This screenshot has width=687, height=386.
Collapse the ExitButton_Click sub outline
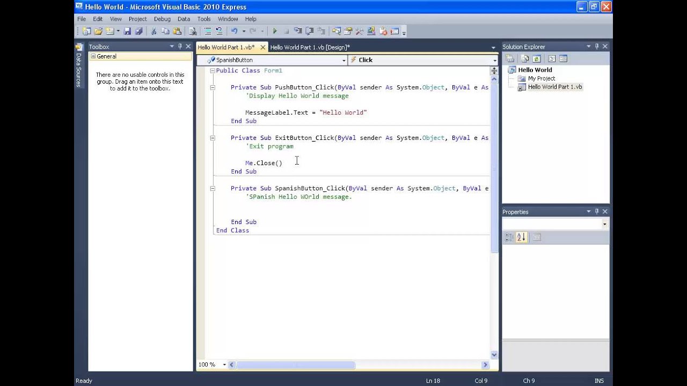click(x=213, y=138)
